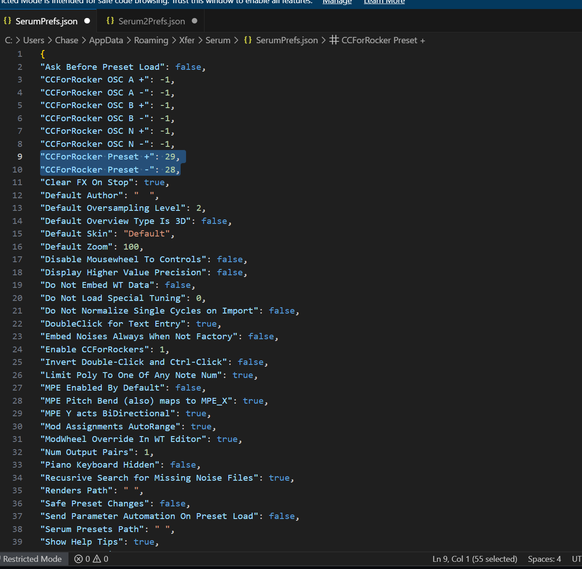The image size is (582, 569).
Task: Click the warning triangle icon in status bar
Action: click(97, 559)
